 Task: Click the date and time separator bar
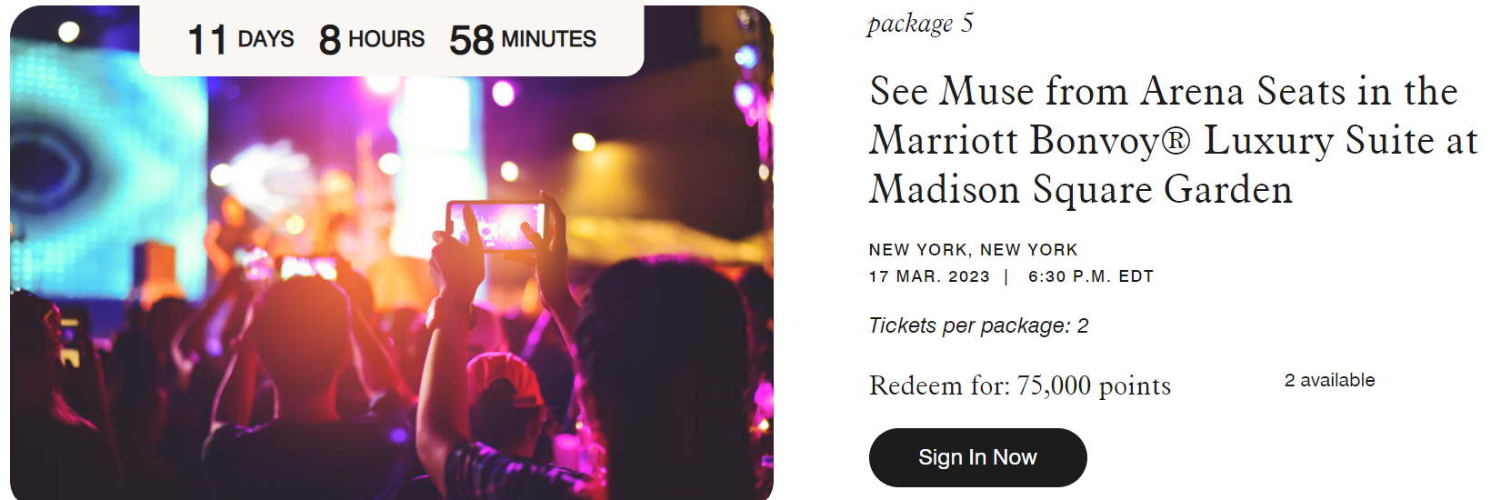click(x=1006, y=276)
